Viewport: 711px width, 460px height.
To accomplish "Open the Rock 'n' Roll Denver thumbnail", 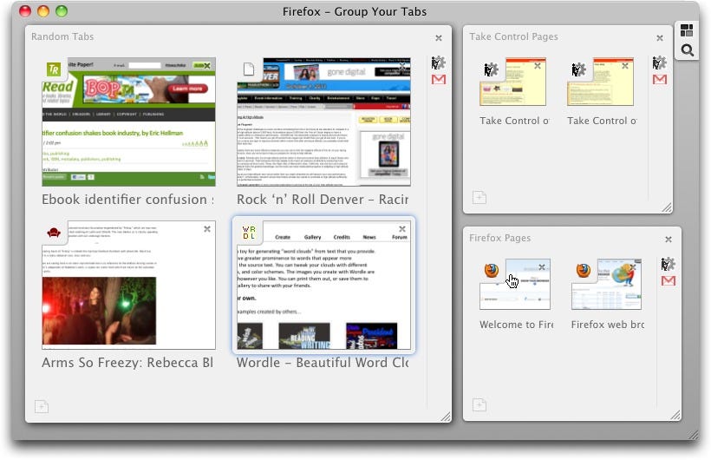I will 323,122.
